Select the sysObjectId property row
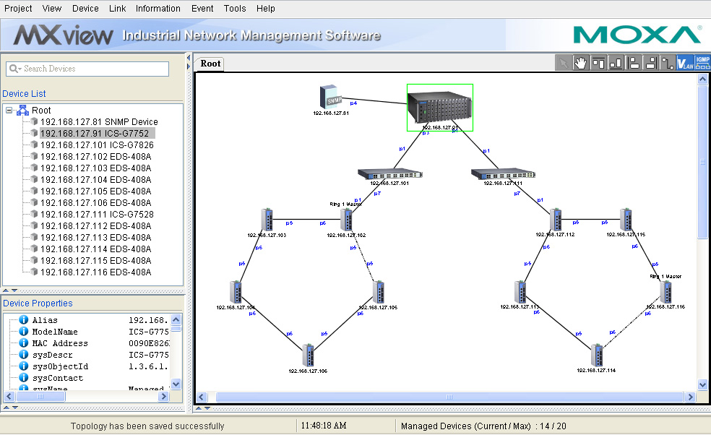Screen dimensions: 711x435 pyautogui.click(x=94, y=366)
